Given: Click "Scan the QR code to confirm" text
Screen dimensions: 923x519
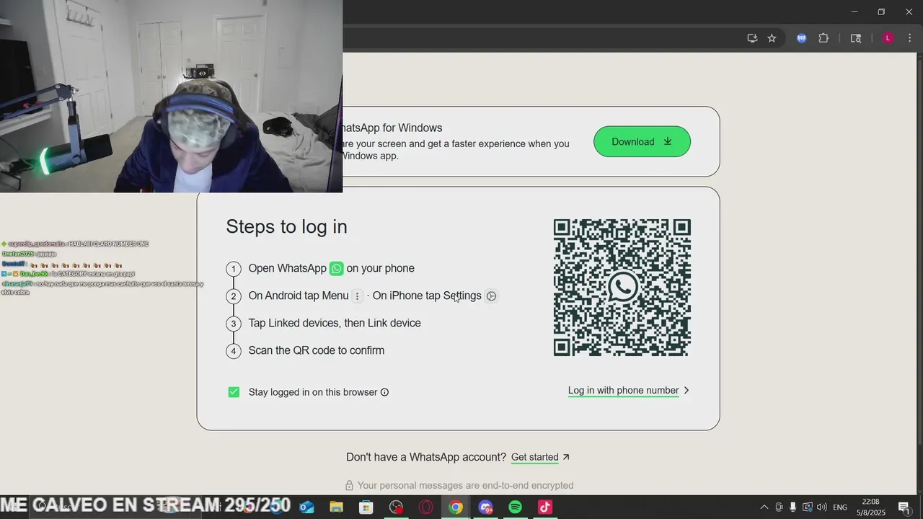Looking at the screenshot, I should pyautogui.click(x=317, y=350).
